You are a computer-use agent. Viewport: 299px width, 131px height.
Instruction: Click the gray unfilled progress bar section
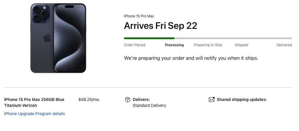(x=233, y=38)
